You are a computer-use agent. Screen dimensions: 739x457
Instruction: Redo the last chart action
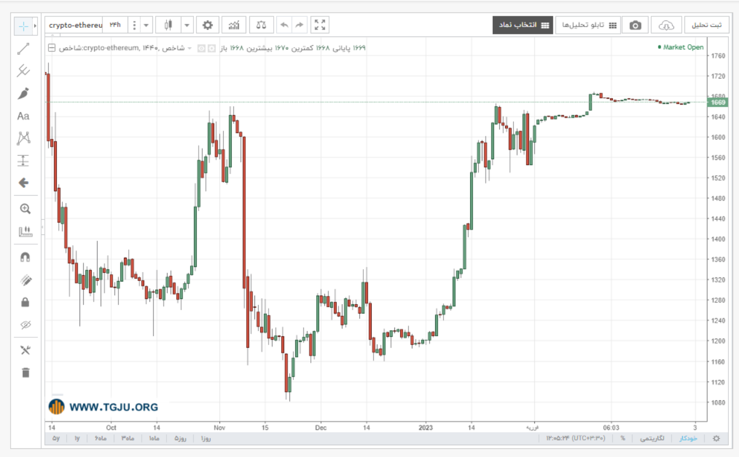coord(299,25)
